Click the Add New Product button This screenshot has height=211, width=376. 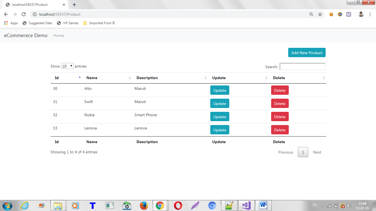(x=307, y=52)
